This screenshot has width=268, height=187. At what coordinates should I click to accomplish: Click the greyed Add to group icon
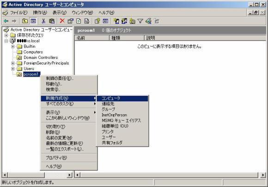tap(157, 21)
